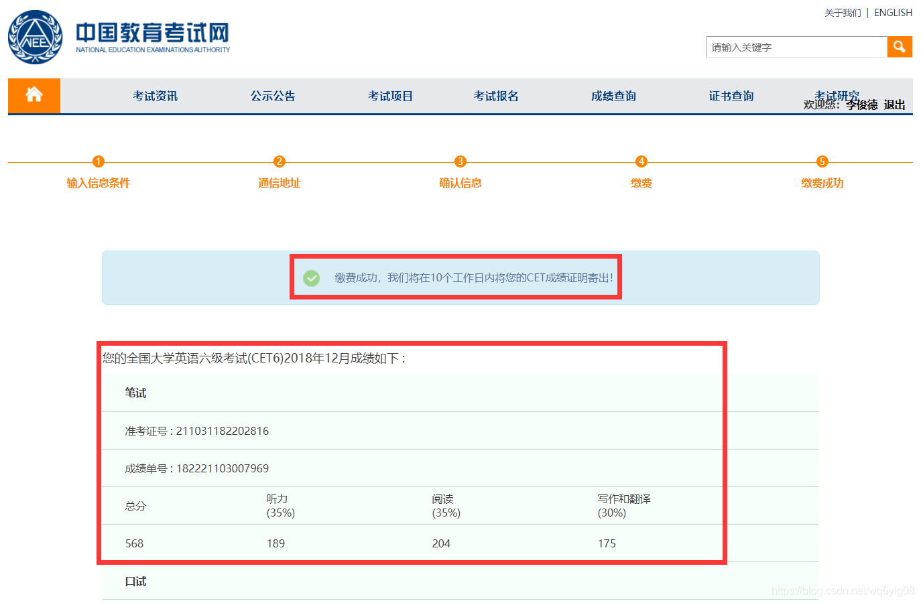The height and width of the screenshot is (603, 921).
Task: Click the username 李俊德
Action: [x=861, y=105]
